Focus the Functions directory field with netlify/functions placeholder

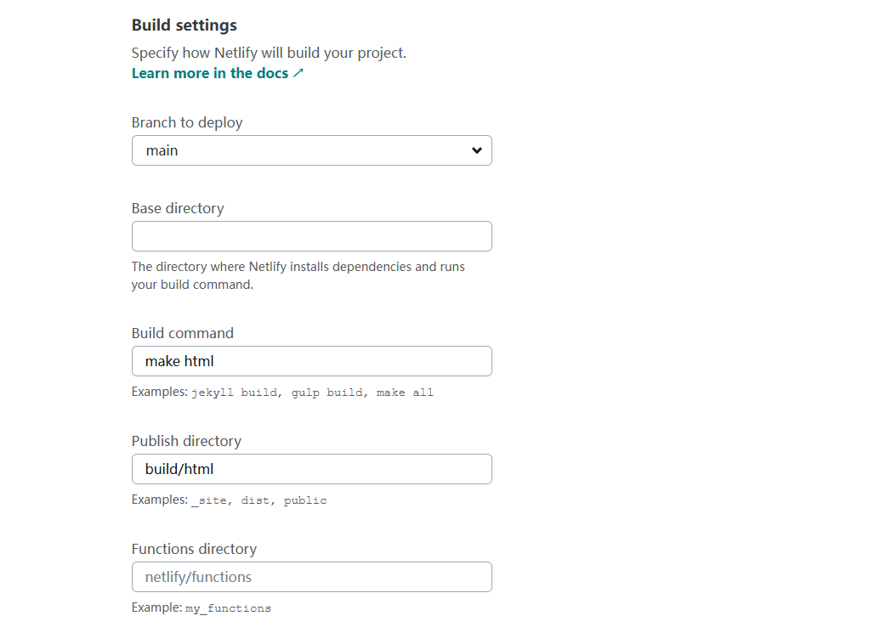click(311, 577)
